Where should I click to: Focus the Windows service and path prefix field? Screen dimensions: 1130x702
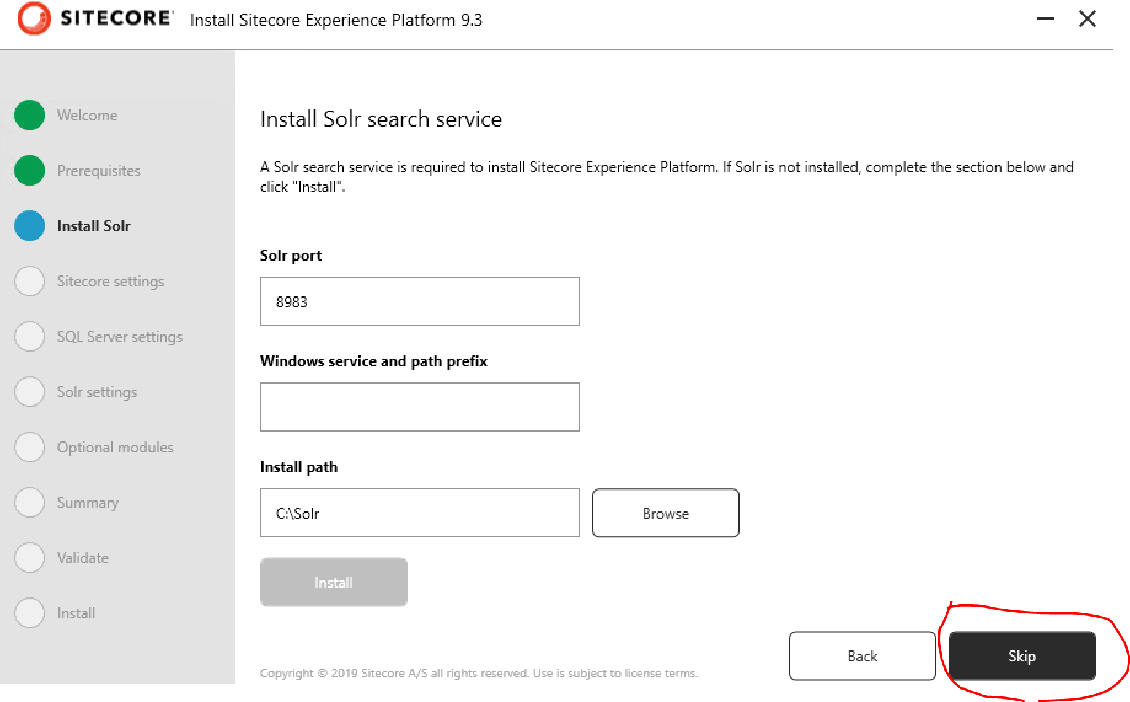click(x=420, y=407)
